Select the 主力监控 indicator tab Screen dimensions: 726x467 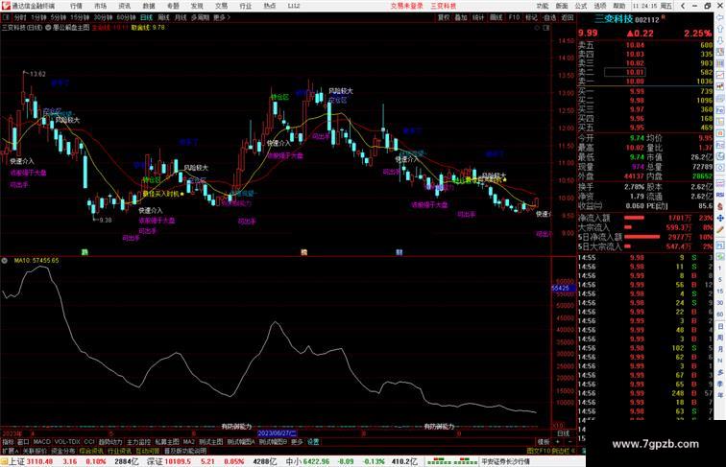pyautogui.click(x=138, y=442)
